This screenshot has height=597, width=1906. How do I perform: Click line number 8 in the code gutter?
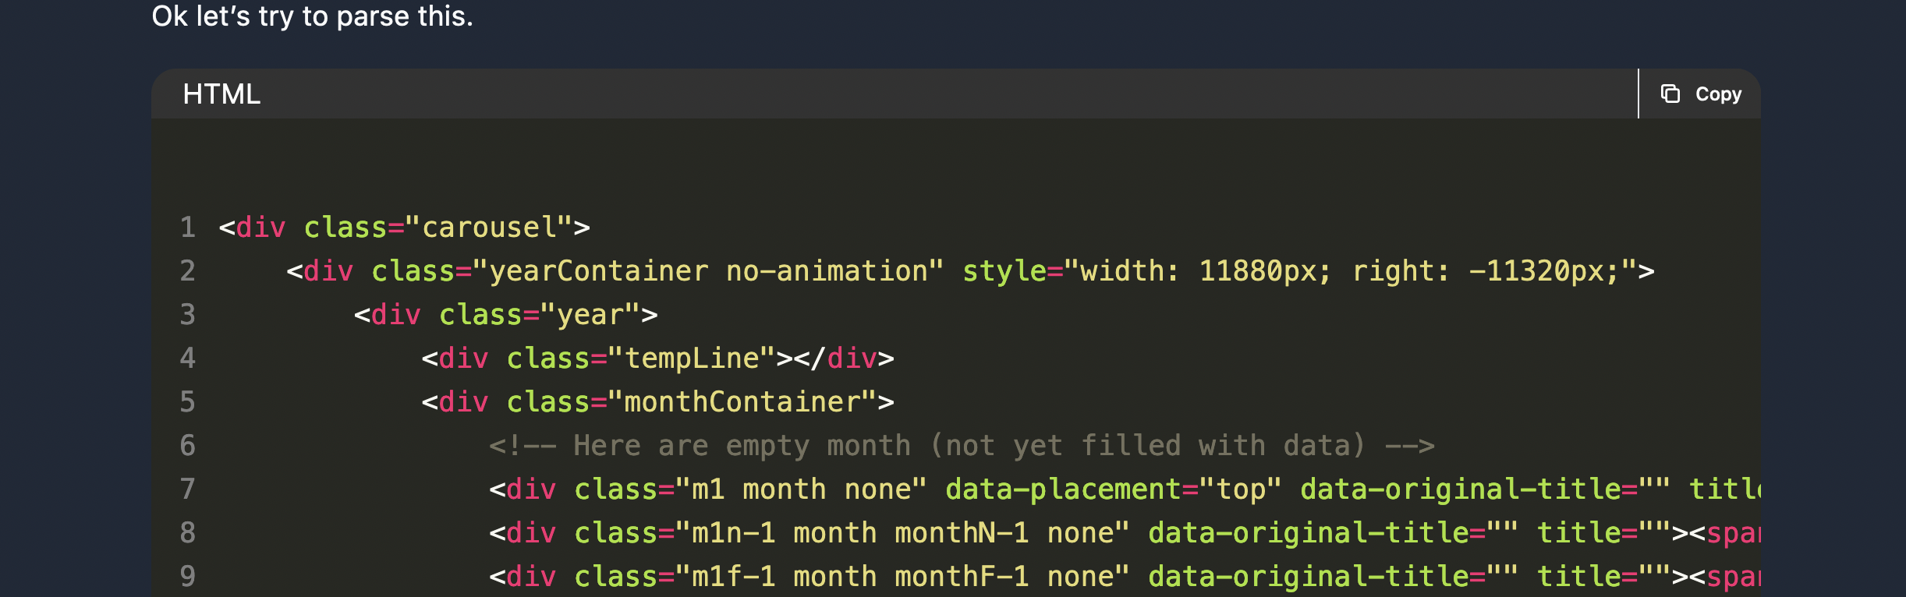(188, 533)
